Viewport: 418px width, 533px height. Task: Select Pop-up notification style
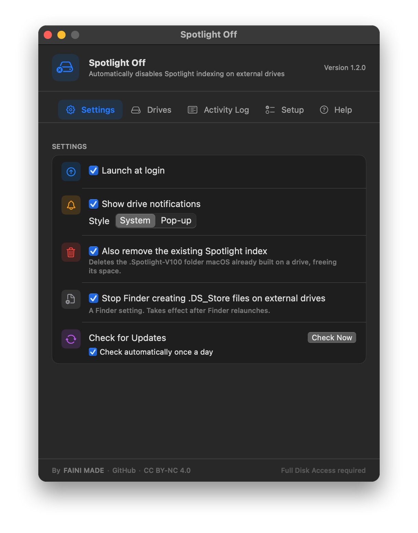(x=176, y=221)
